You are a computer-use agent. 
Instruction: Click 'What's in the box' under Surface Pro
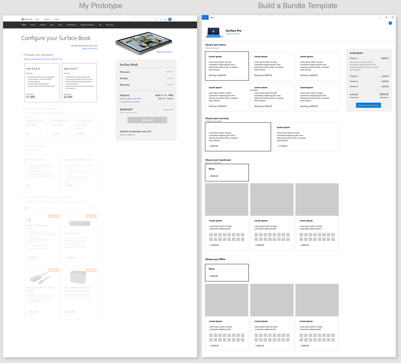[x=233, y=34]
